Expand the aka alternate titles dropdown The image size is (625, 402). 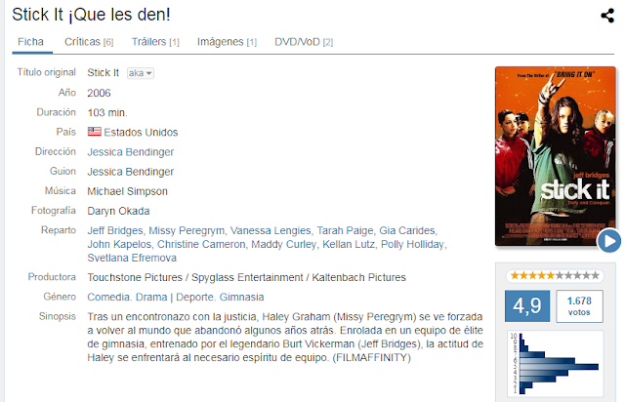(141, 73)
